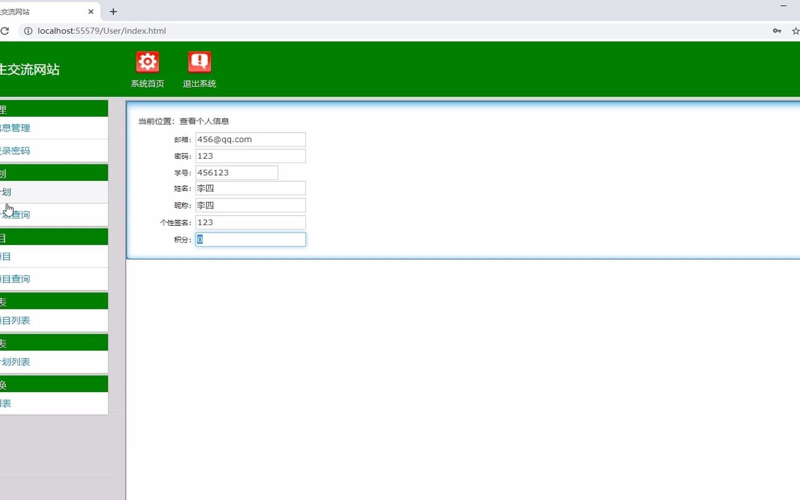Click the 学号 field showing 456123

pos(237,173)
